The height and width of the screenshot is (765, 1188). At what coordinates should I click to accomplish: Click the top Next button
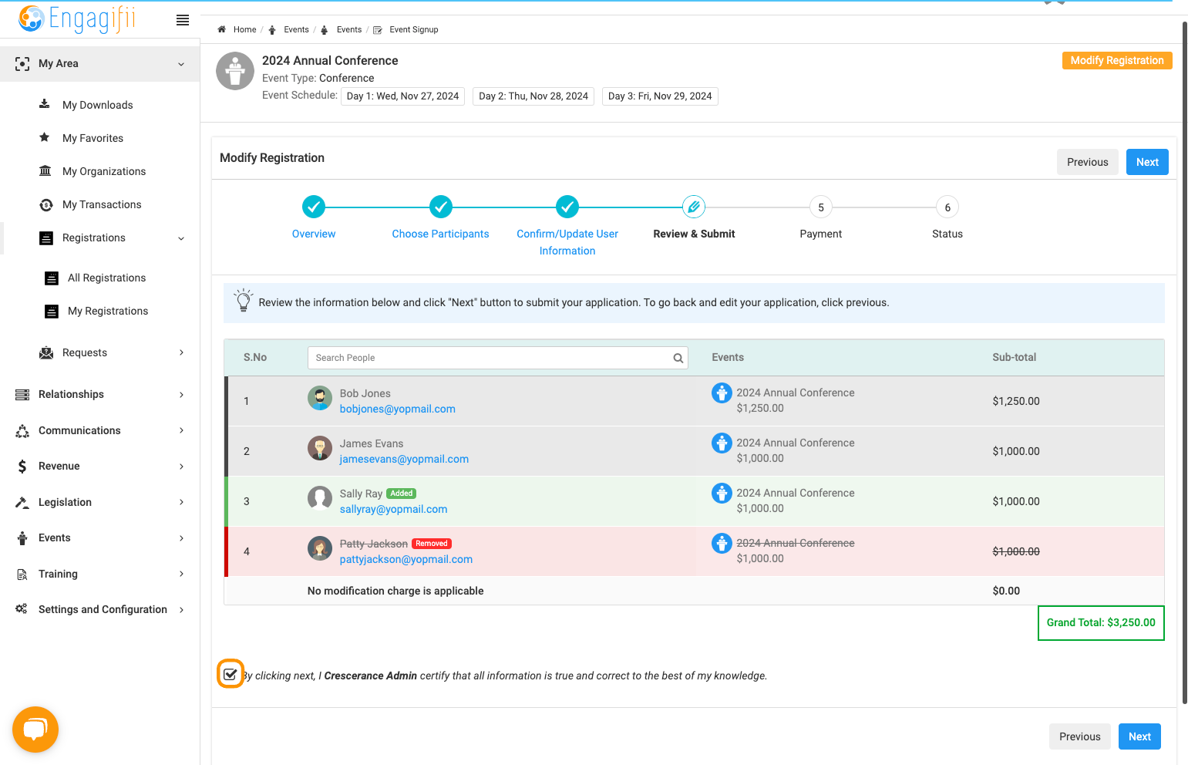[1147, 162]
